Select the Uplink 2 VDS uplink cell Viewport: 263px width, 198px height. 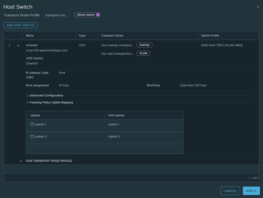click(x=114, y=137)
